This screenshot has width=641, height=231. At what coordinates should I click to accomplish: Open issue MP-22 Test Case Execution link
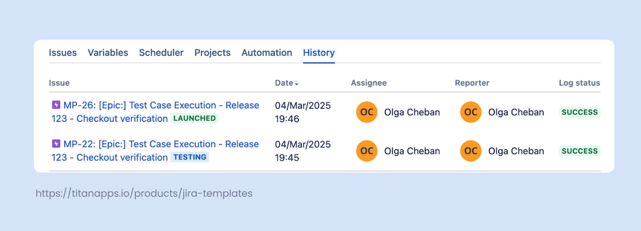point(155,151)
